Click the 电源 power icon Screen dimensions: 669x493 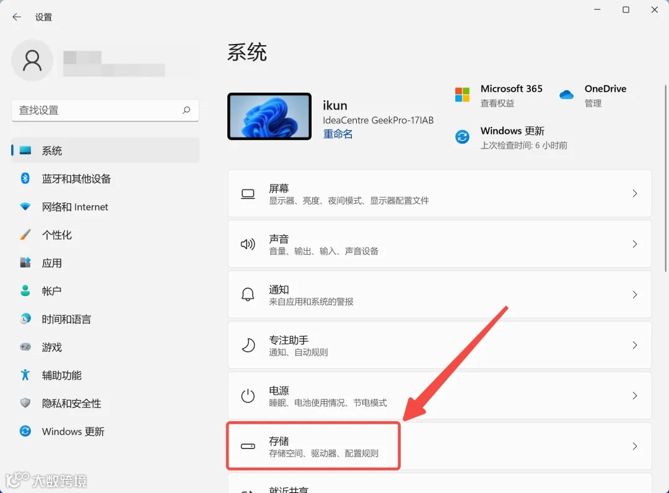click(248, 396)
